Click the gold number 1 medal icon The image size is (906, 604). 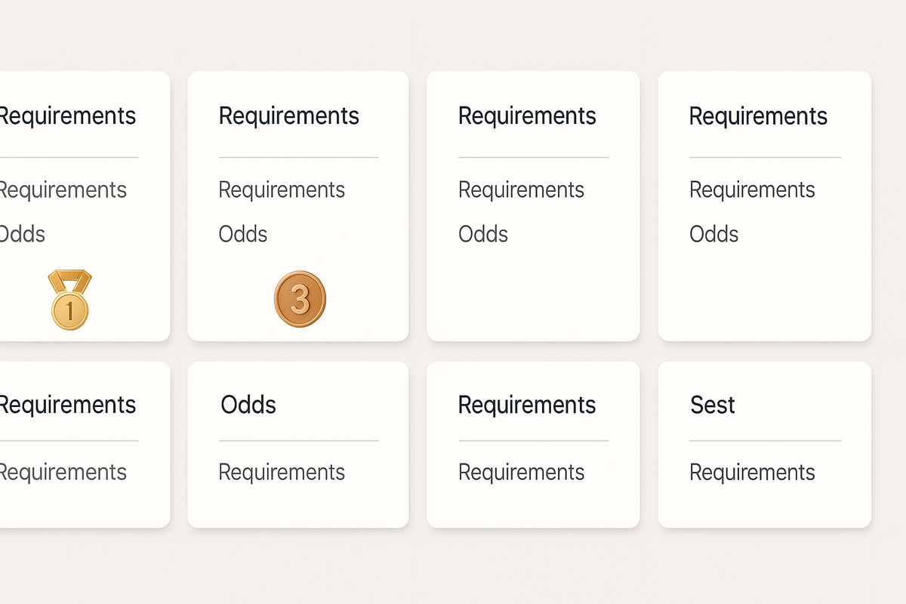tap(69, 300)
